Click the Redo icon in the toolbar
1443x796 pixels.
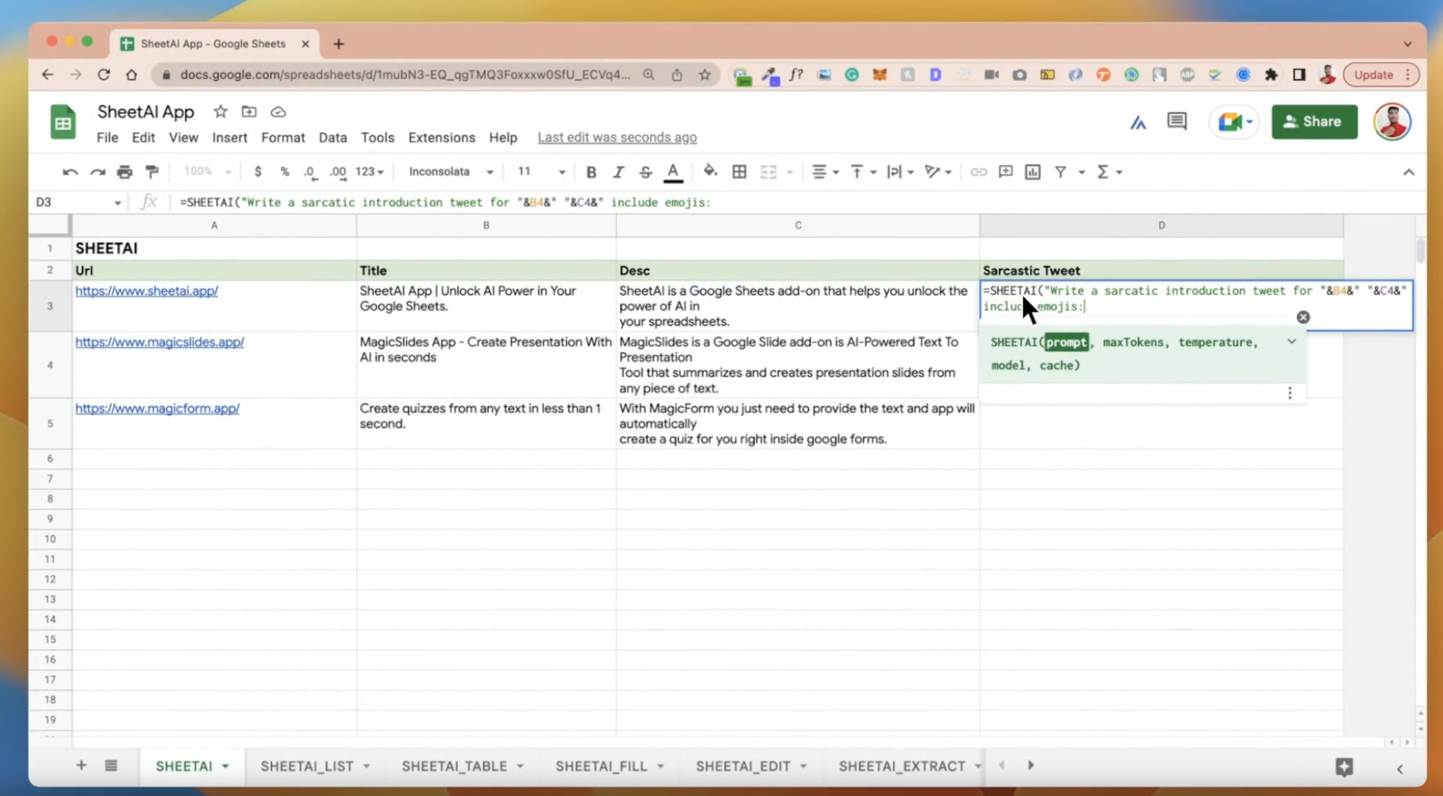coord(98,172)
